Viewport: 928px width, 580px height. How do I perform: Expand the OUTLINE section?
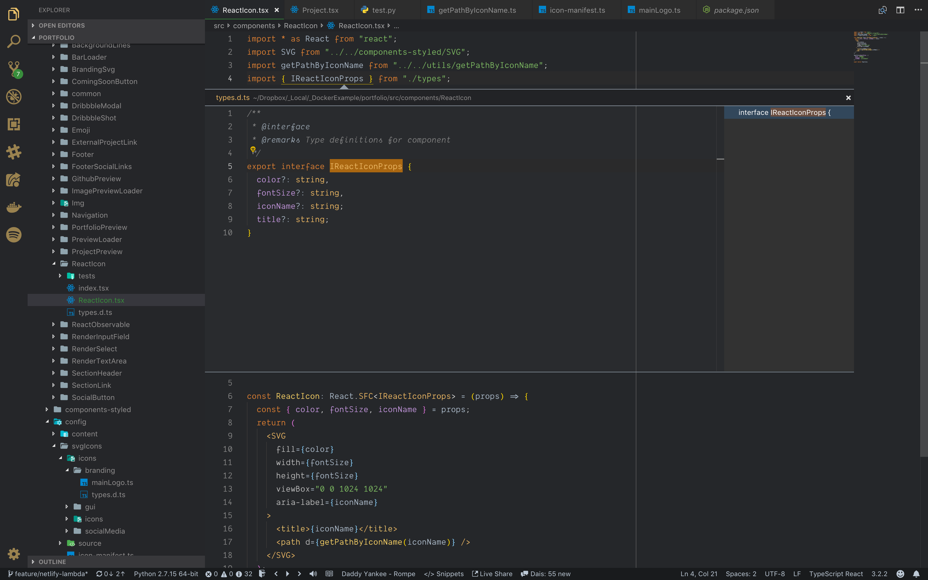click(x=52, y=561)
